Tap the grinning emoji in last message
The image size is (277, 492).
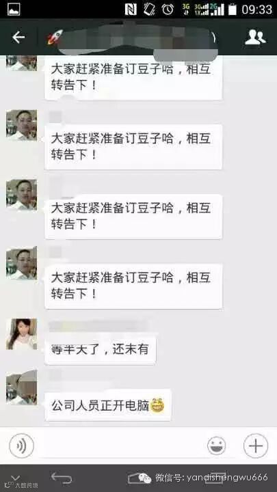pos(157,405)
